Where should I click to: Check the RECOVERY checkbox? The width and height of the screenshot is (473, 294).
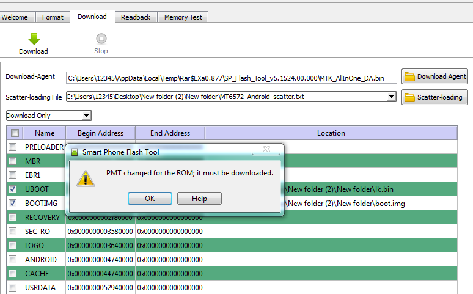[12, 218]
